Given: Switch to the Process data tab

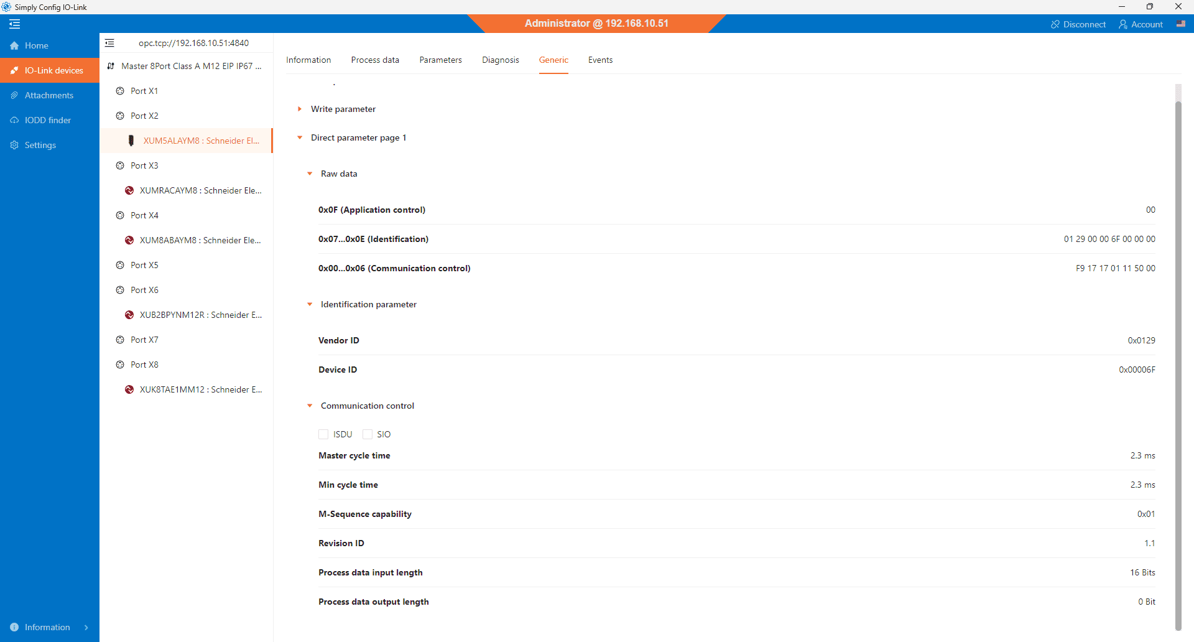Looking at the screenshot, I should point(375,60).
